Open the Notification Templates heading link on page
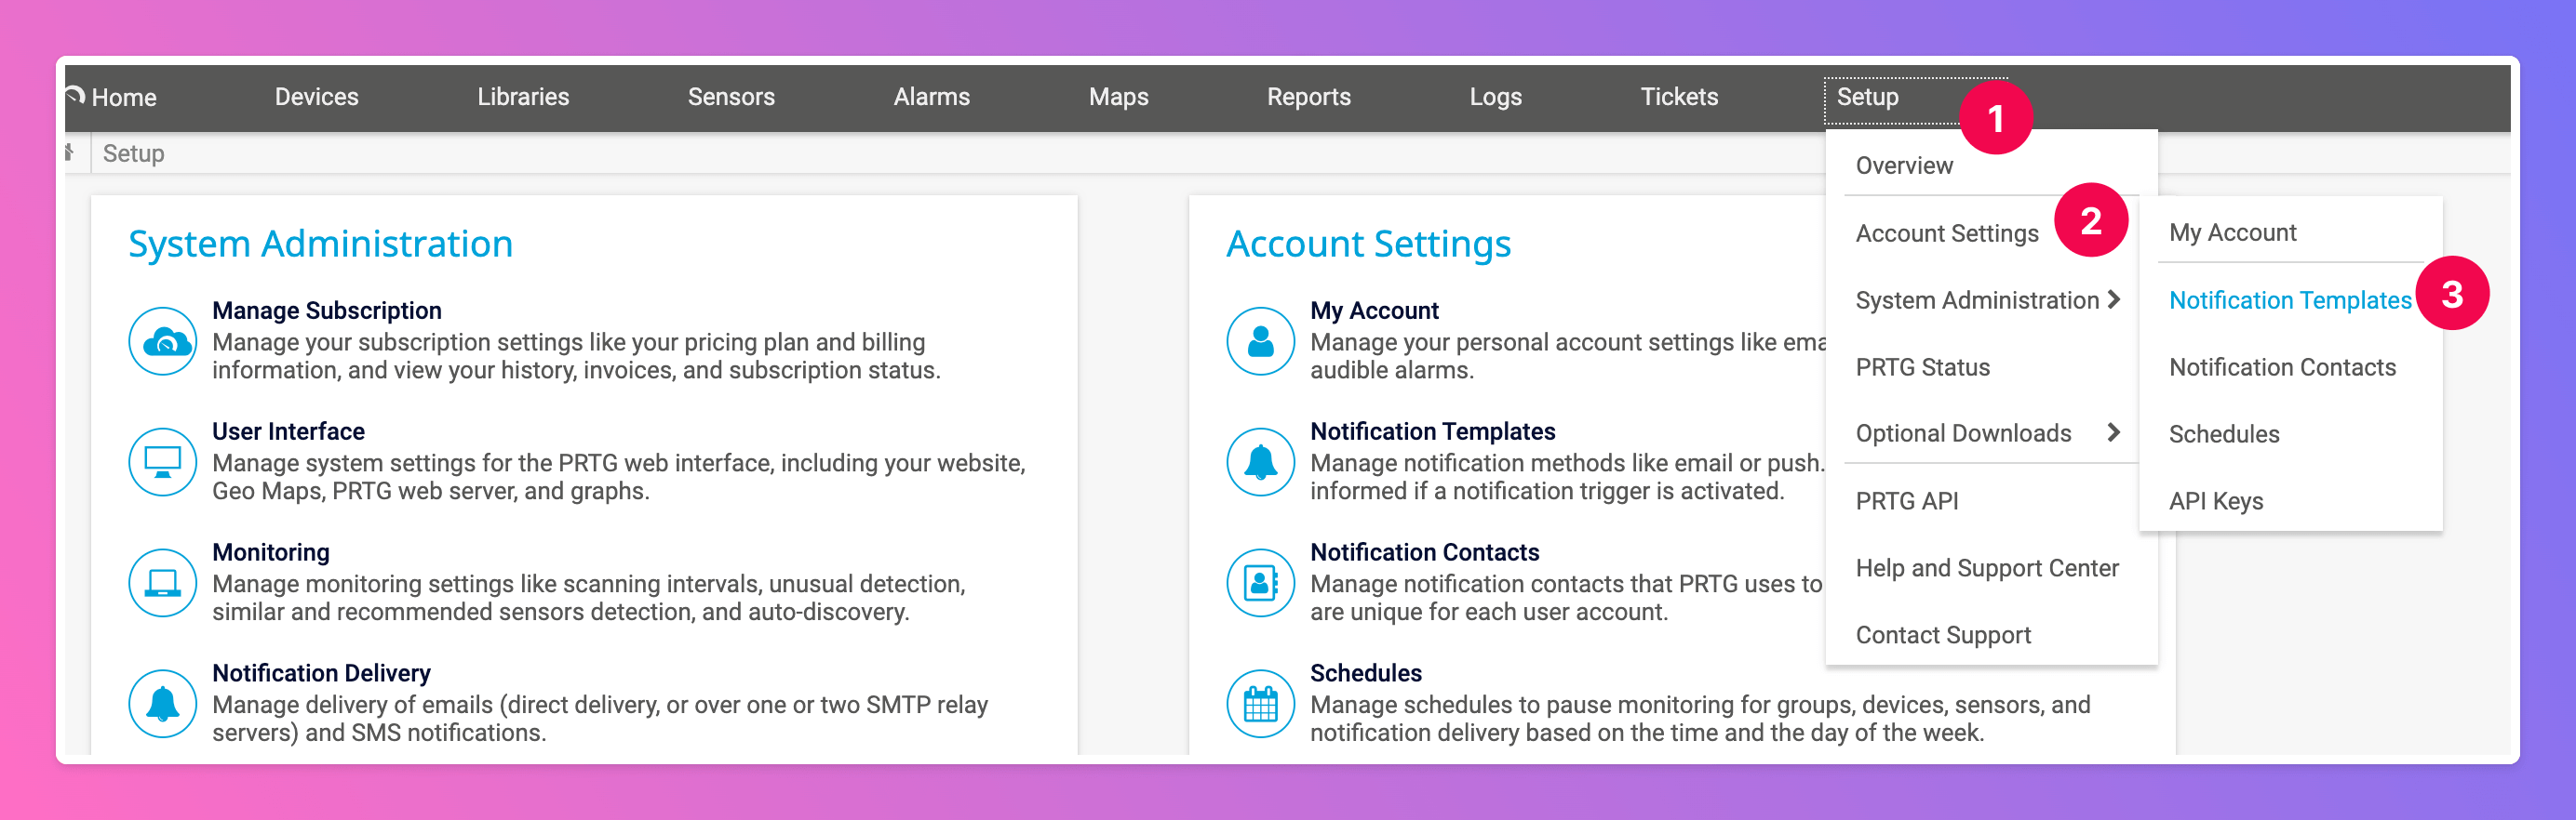Image resolution: width=2576 pixels, height=820 pixels. coord(1432,431)
